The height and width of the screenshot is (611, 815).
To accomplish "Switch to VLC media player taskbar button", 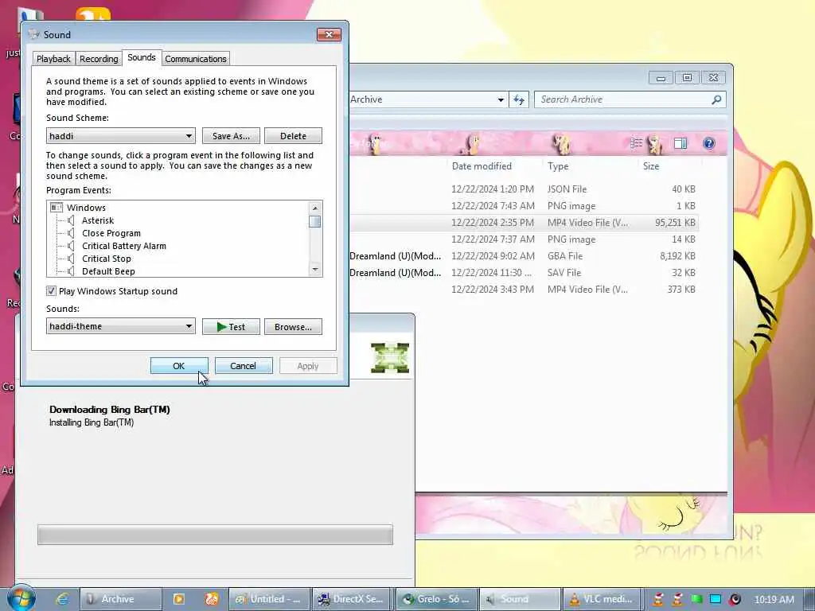I will click(603, 599).
